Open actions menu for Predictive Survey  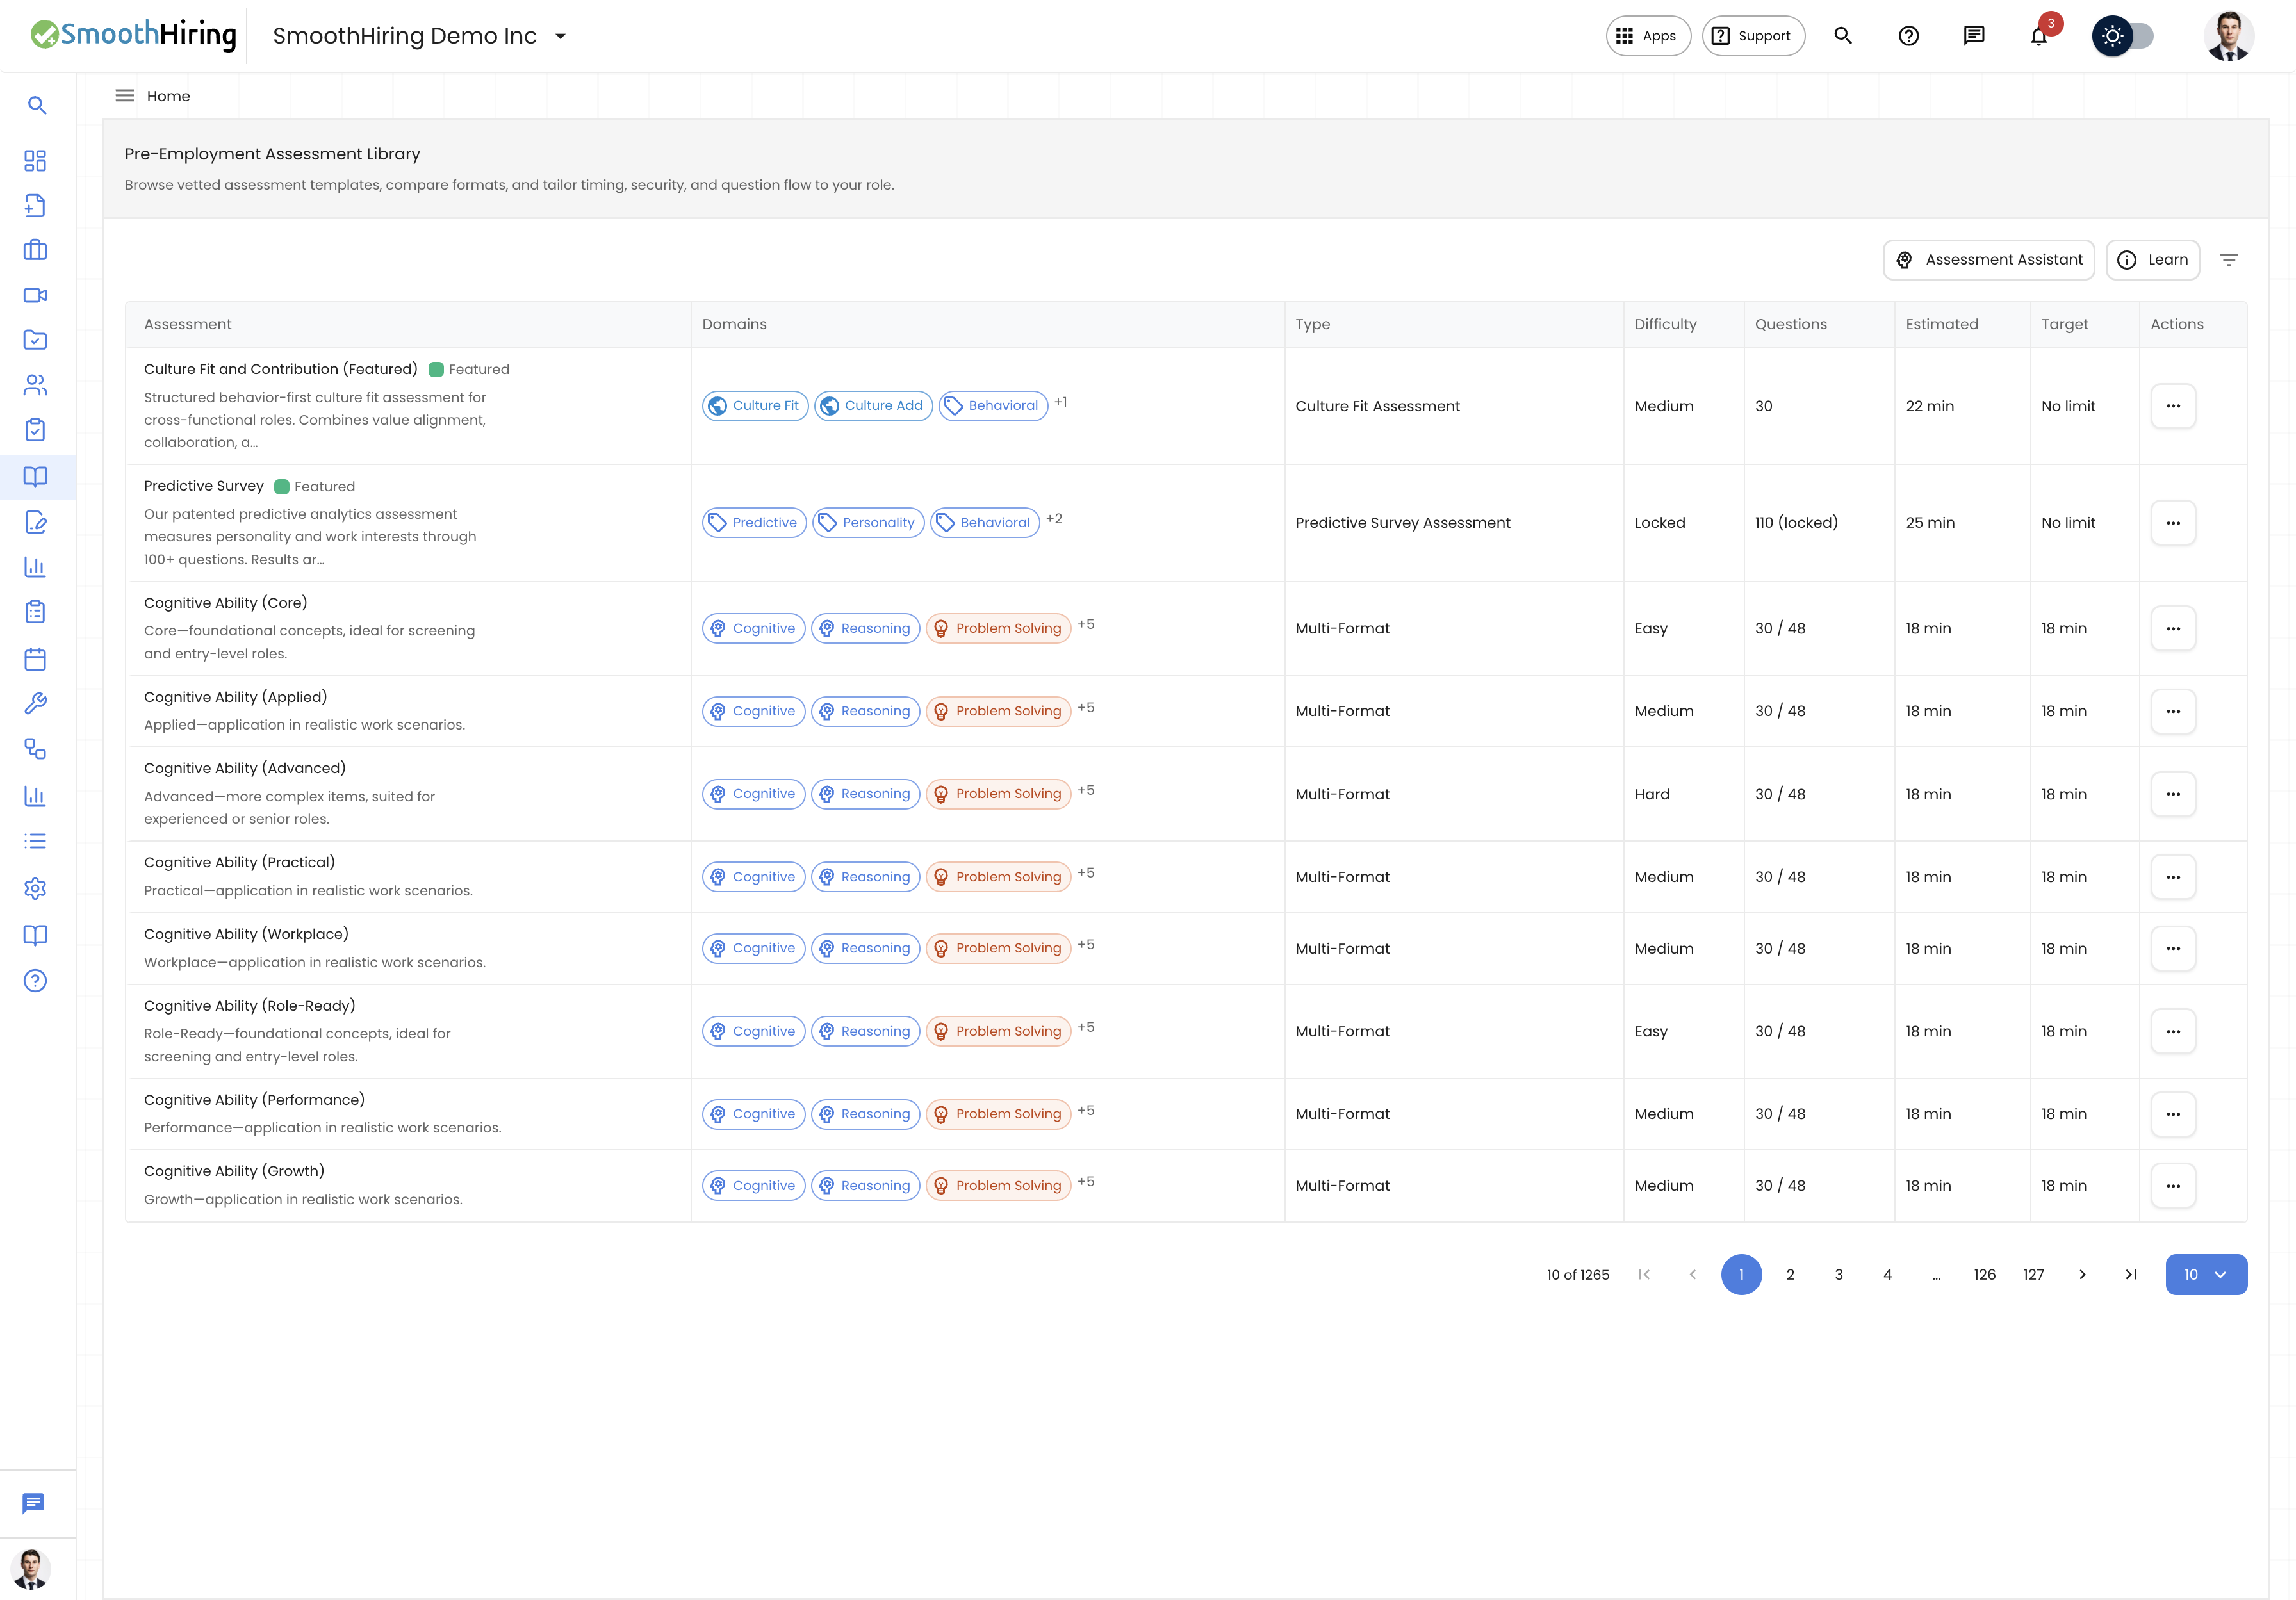click(2173, 523)
